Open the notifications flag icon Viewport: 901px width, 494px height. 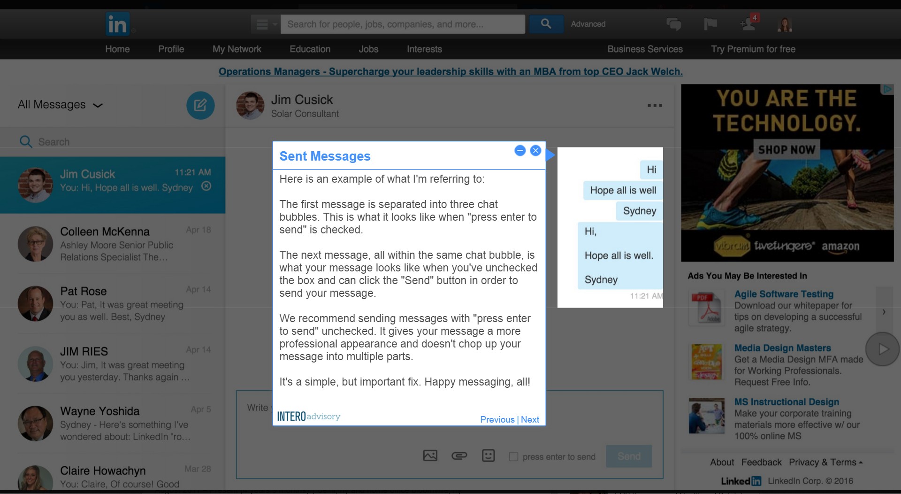[x=710, y=24]
